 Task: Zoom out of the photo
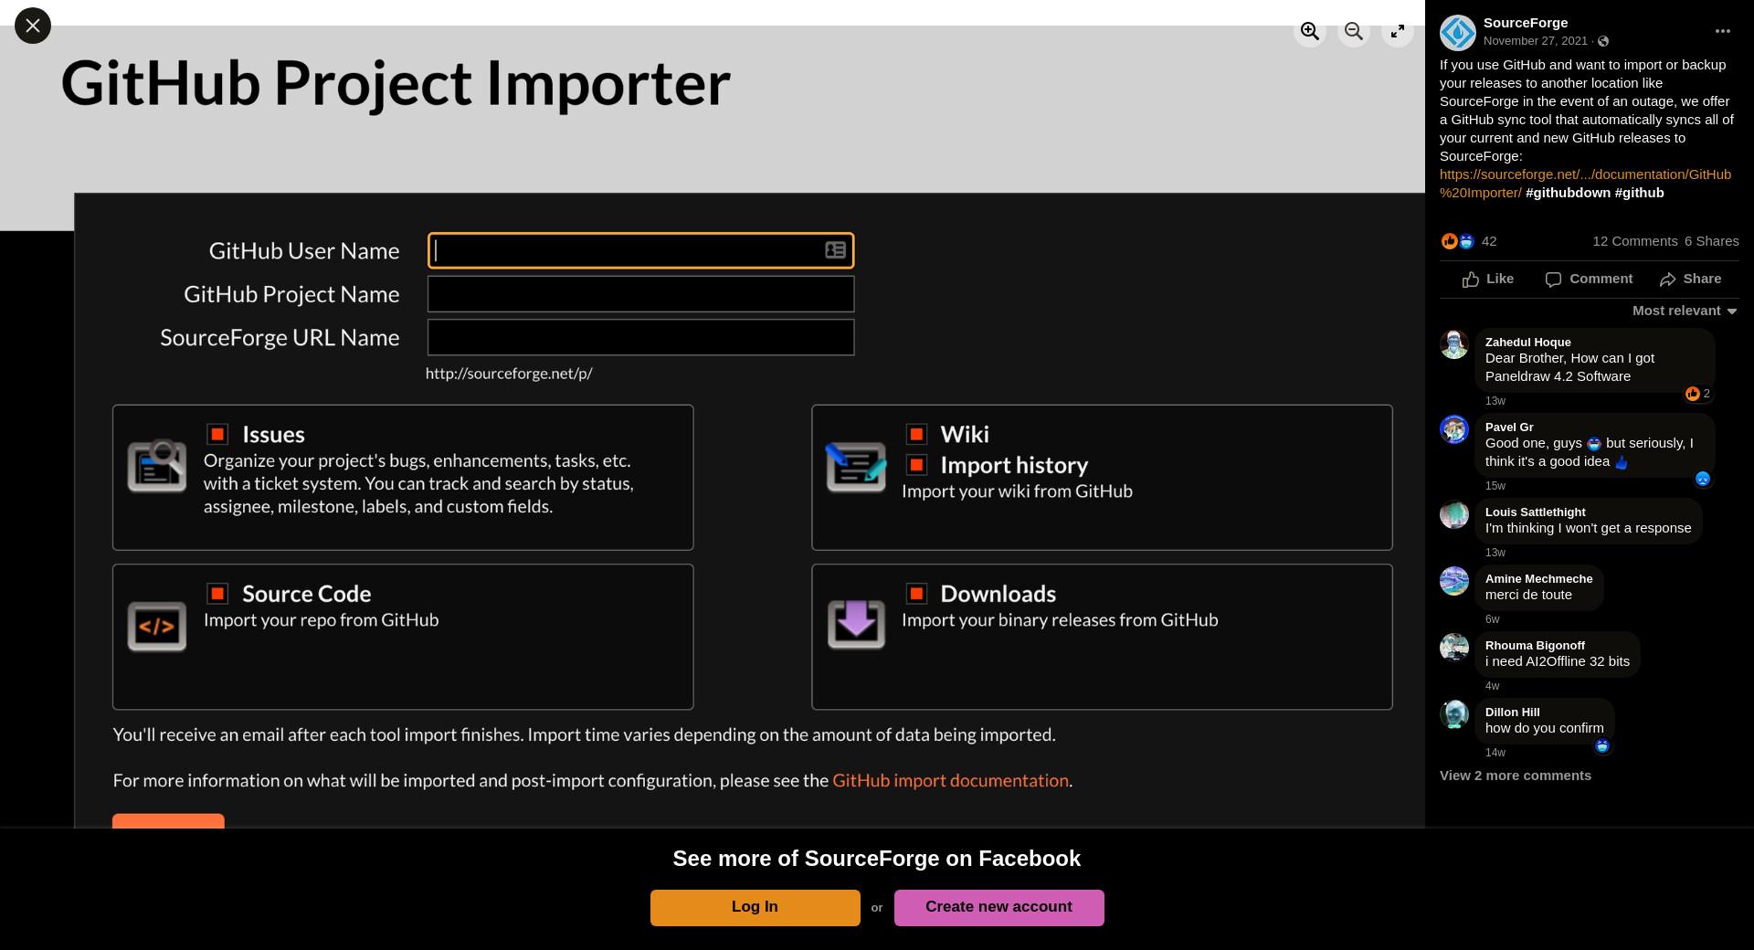[1354, 32]
